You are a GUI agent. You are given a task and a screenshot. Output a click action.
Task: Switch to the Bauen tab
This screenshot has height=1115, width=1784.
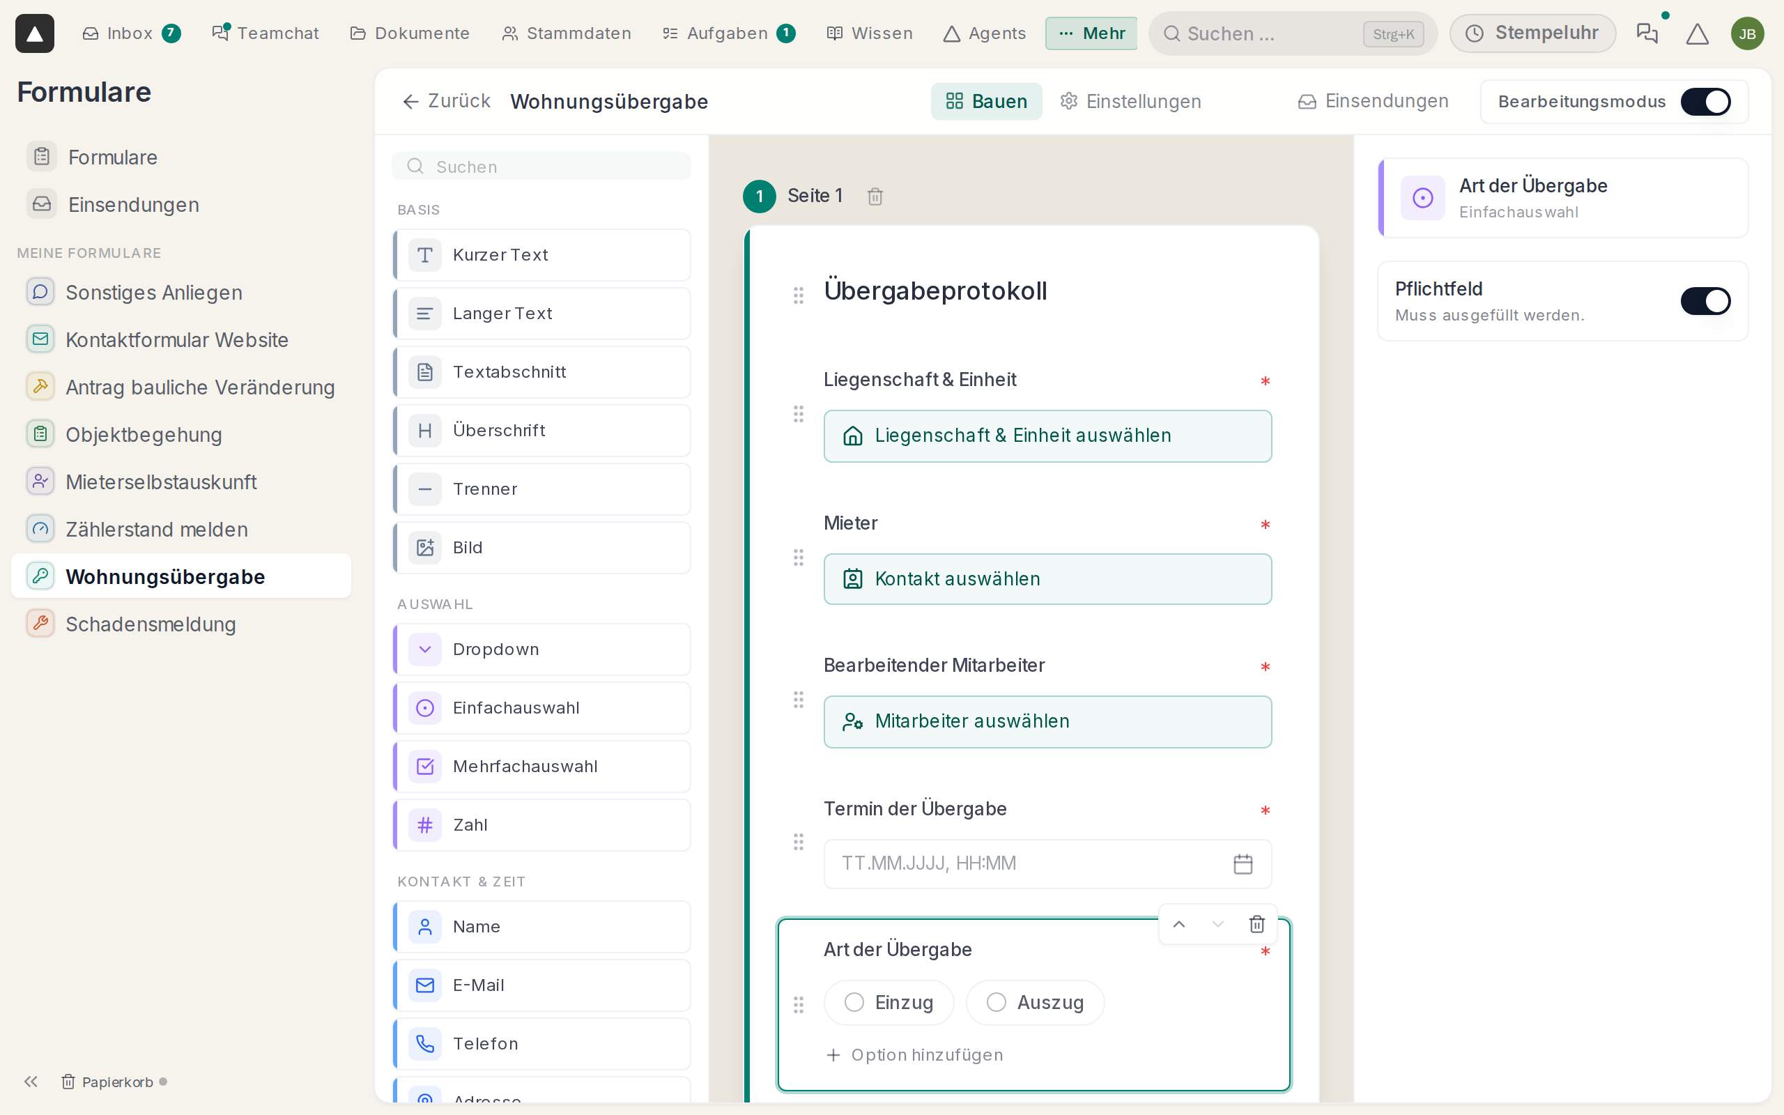(x=986, y=101)
